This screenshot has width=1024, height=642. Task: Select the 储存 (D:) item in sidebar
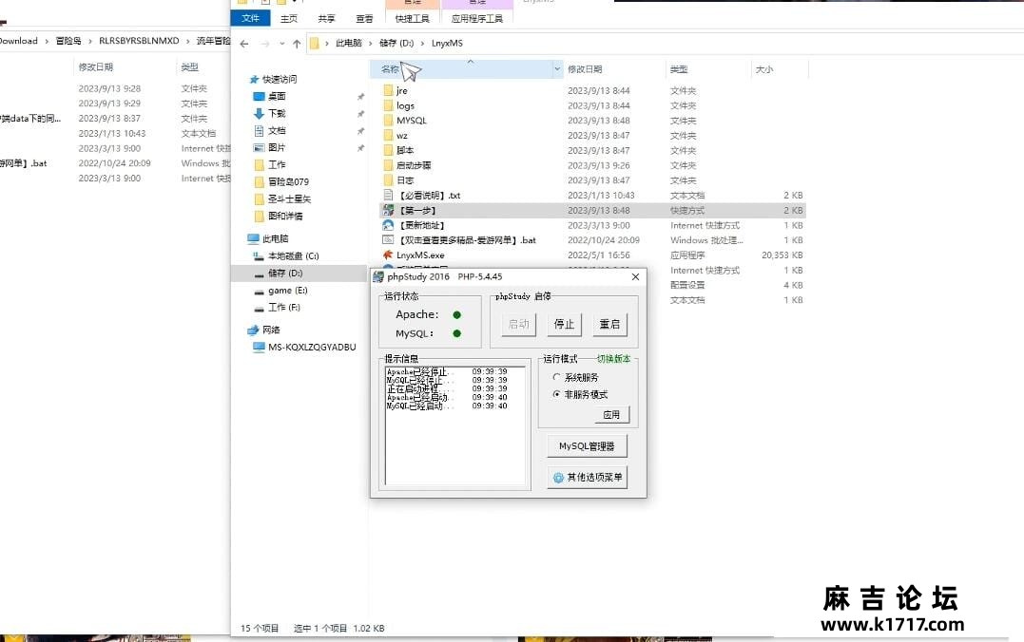pos(299,274)
